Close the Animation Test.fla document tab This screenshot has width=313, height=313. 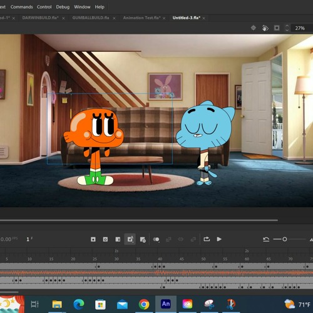(164, 18)
